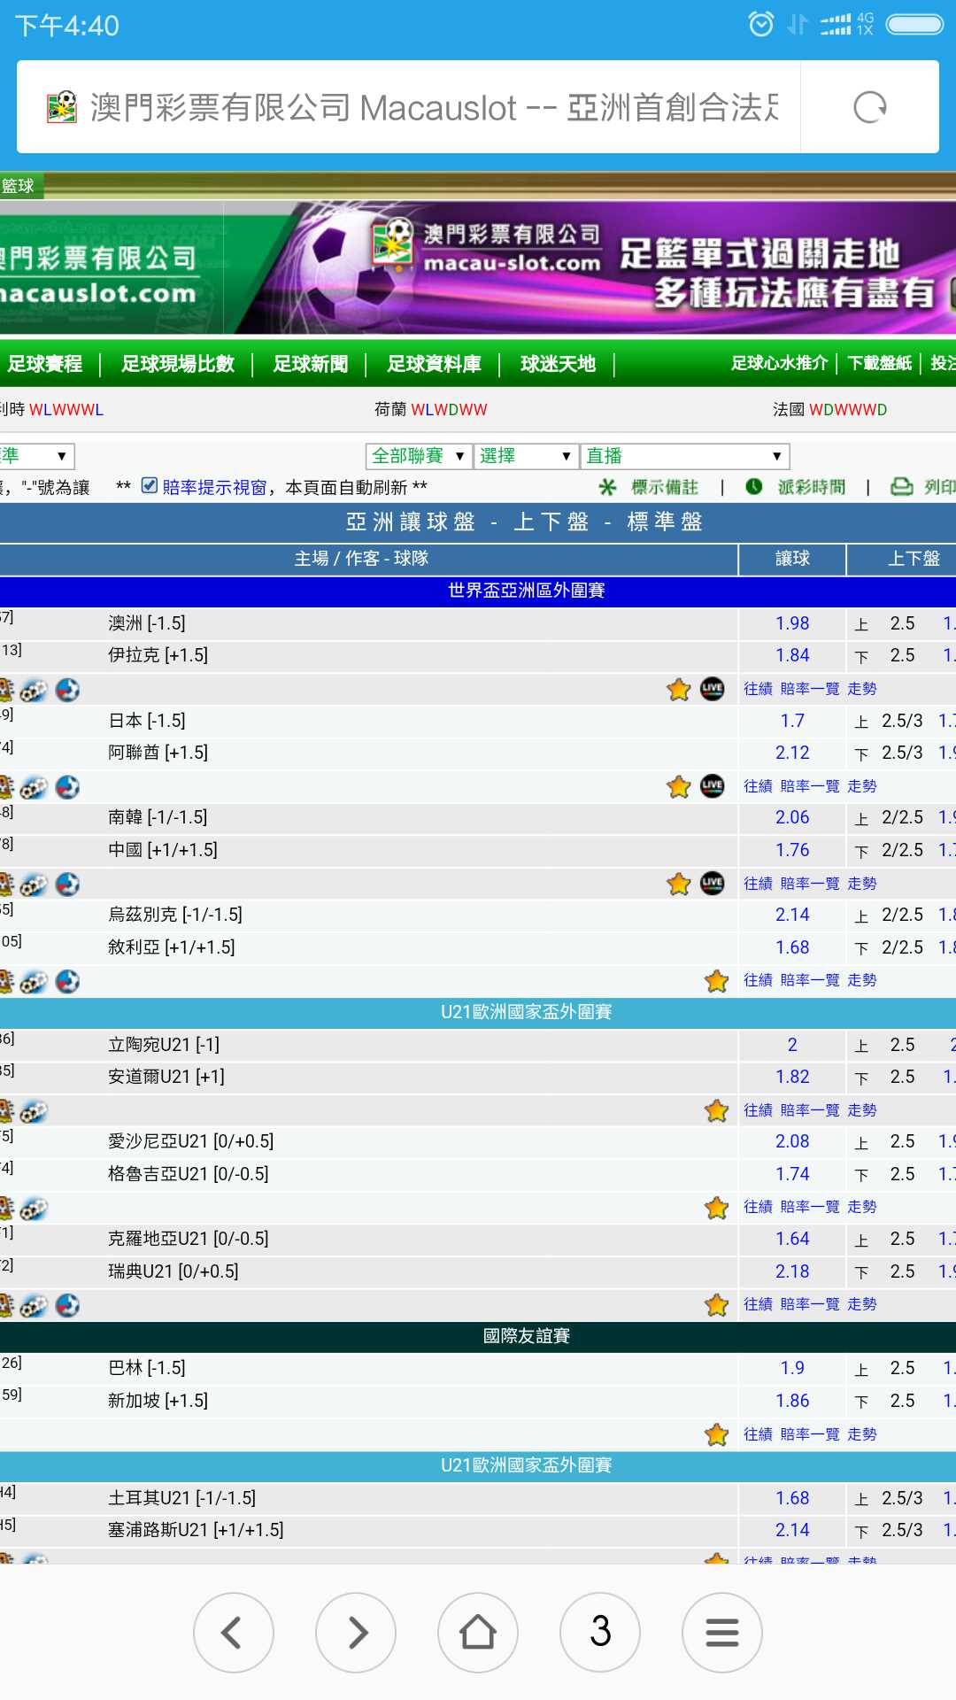Star the Lithuania U21 vs Andorra U21 match
Screen dimensions: 956x1700
click(x=717, y=1110)
